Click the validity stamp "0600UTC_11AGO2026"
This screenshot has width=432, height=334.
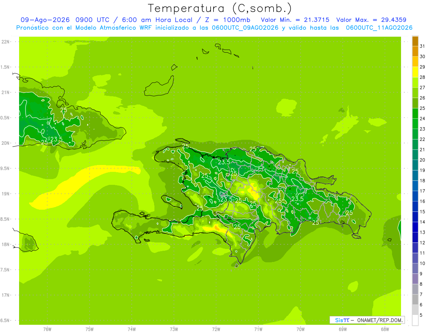tap(379, 28)
